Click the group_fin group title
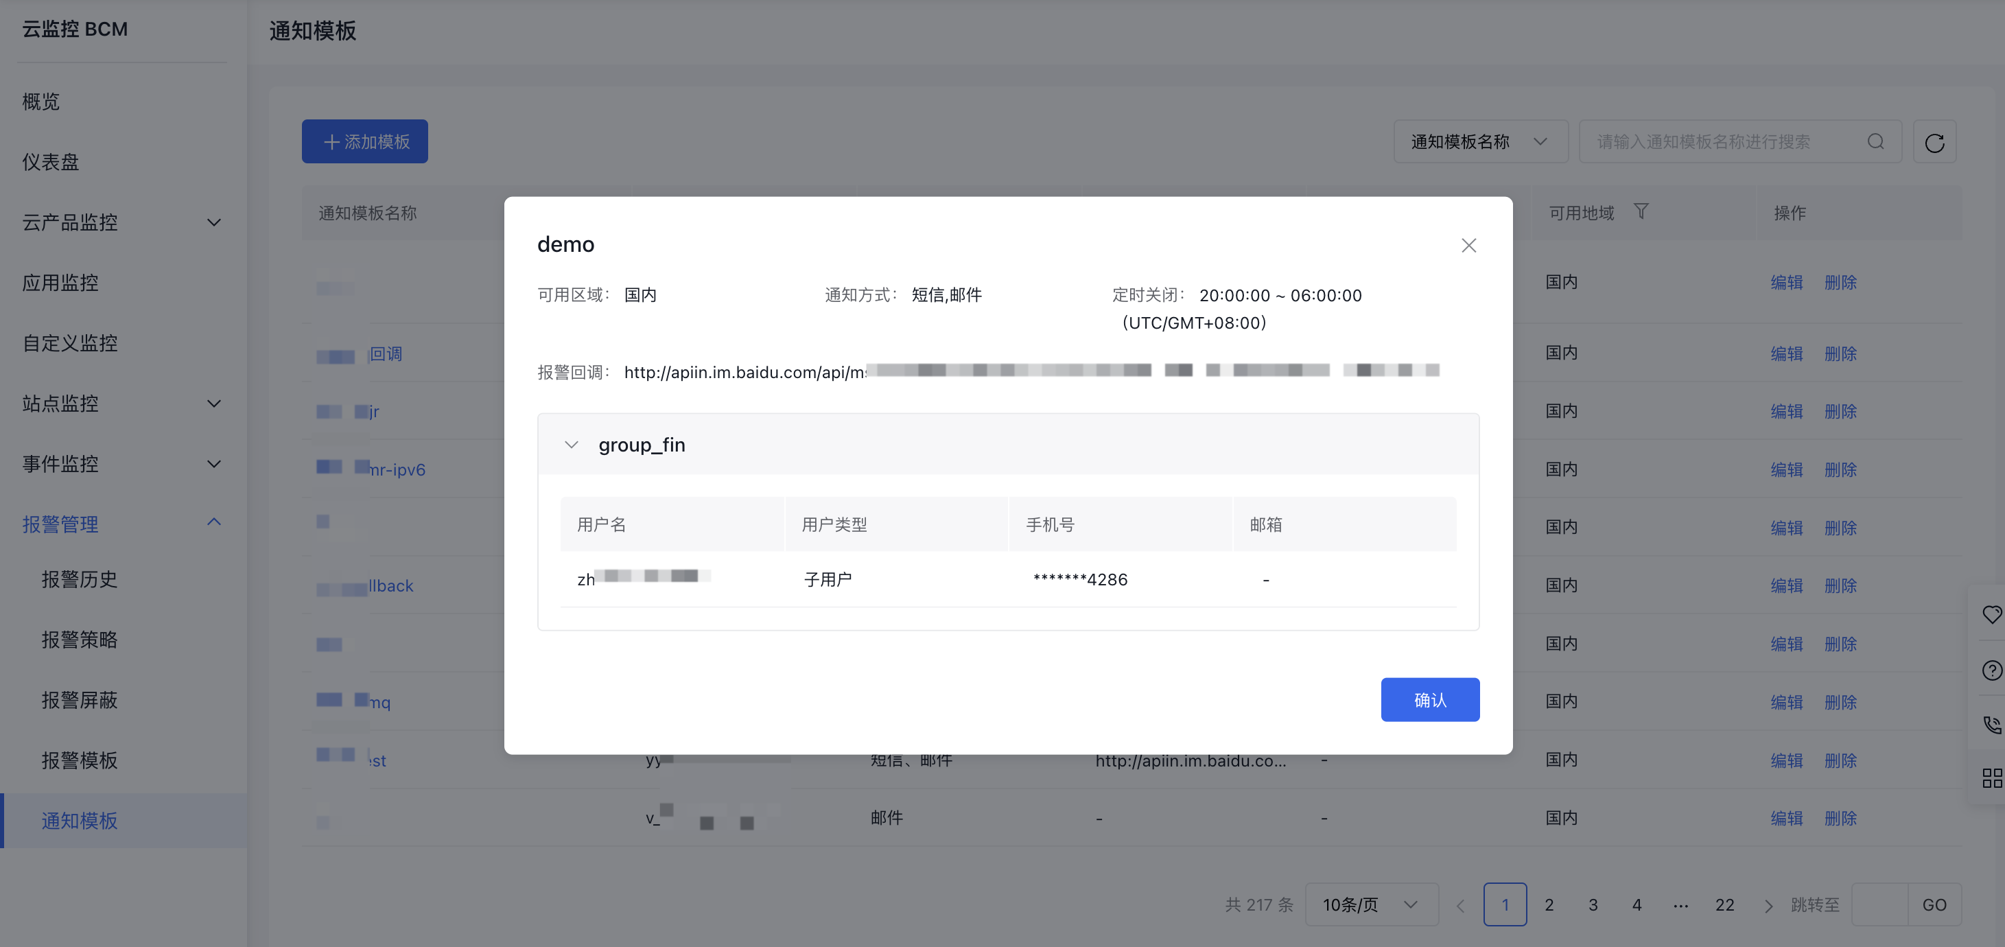This screenshot has height=947, width=2005. click(642, 445)
